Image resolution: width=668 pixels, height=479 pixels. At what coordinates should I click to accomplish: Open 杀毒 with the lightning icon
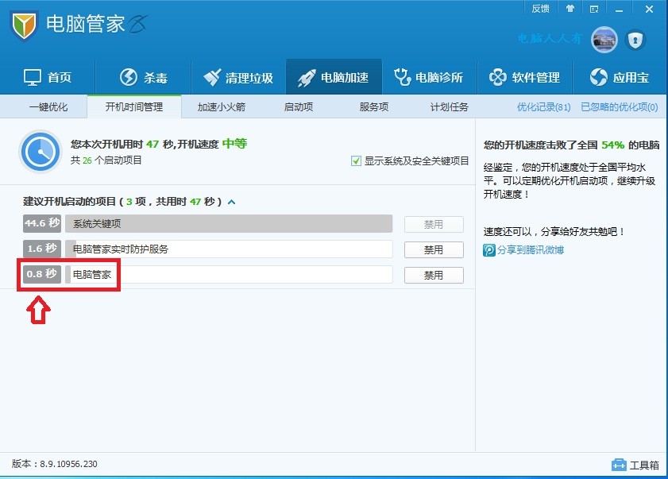click(x=127, y=76)
